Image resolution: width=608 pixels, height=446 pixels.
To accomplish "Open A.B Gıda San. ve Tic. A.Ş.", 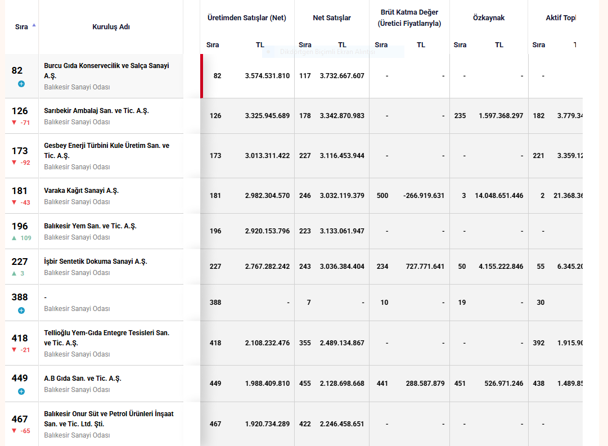I will pyautogui.click(x=83, y=378).
